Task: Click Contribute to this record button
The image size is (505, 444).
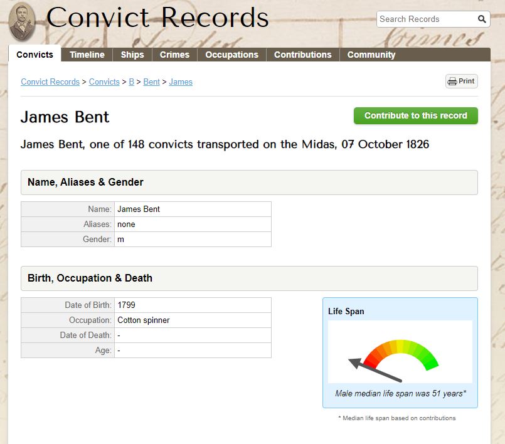Action: (x=415, y=115)
